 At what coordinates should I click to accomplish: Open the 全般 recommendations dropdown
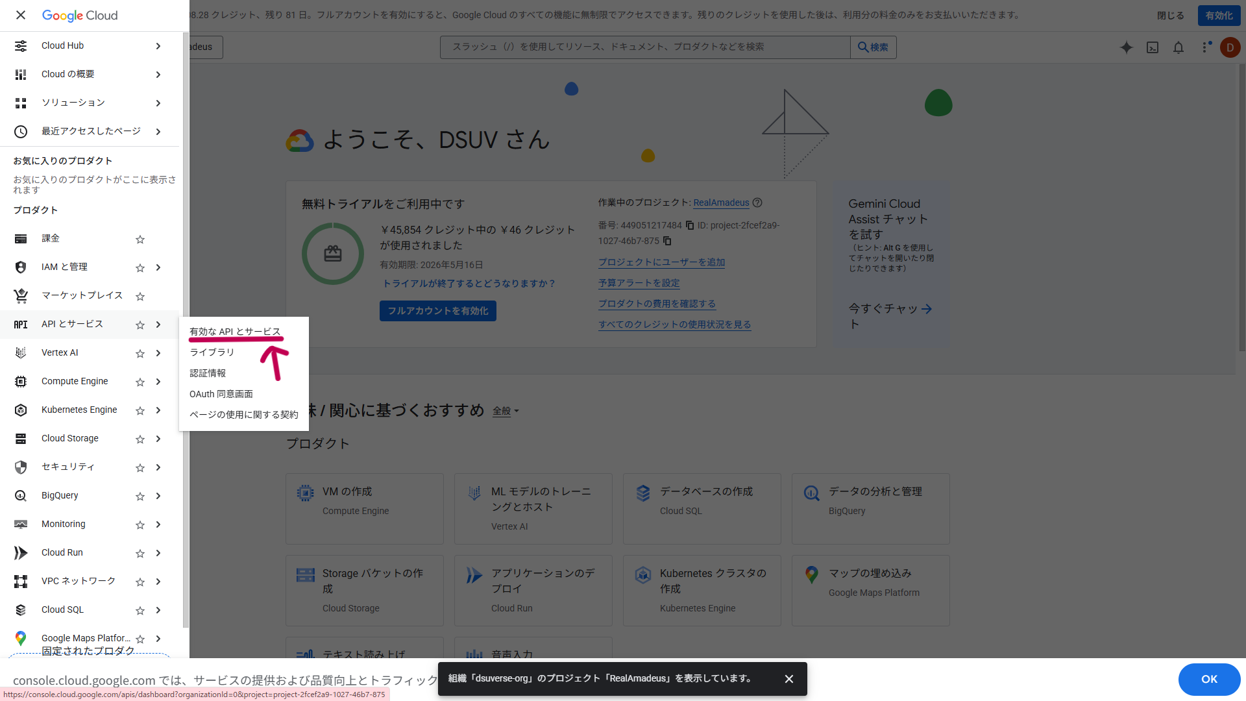click(506, 411)
